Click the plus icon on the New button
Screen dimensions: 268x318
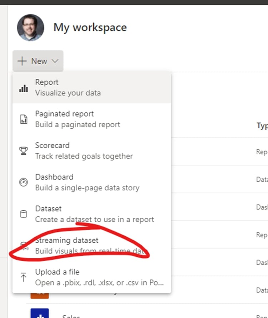22,61
